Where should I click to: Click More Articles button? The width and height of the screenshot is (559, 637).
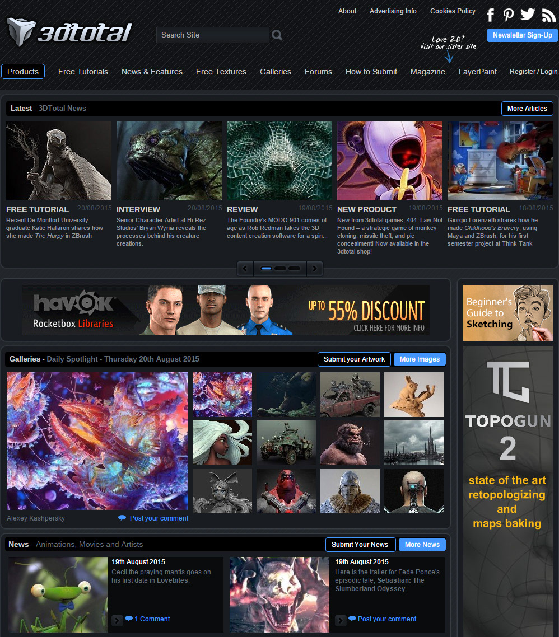click(x=527, y=109)
